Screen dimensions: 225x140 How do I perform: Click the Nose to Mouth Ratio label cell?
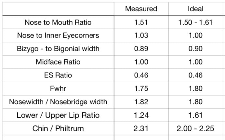(59, 22)
